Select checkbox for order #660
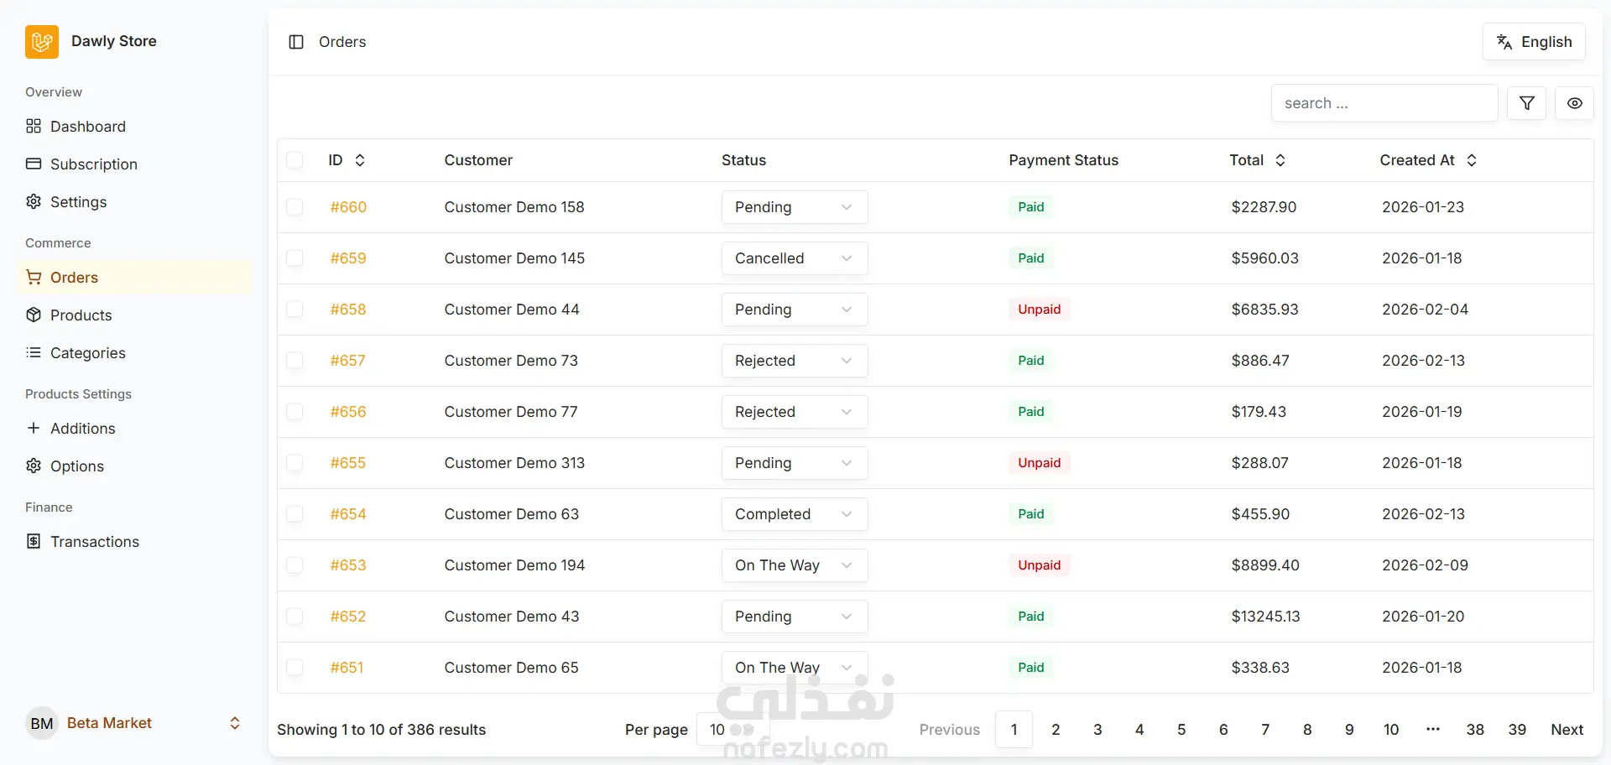This screenshot has width=1611, height=765. [295, 207]
